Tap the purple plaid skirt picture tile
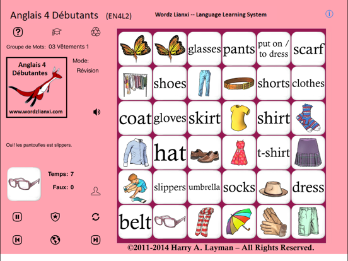This screenshot has width=348, height=261. pyautogui.click(x=308, y=153)
